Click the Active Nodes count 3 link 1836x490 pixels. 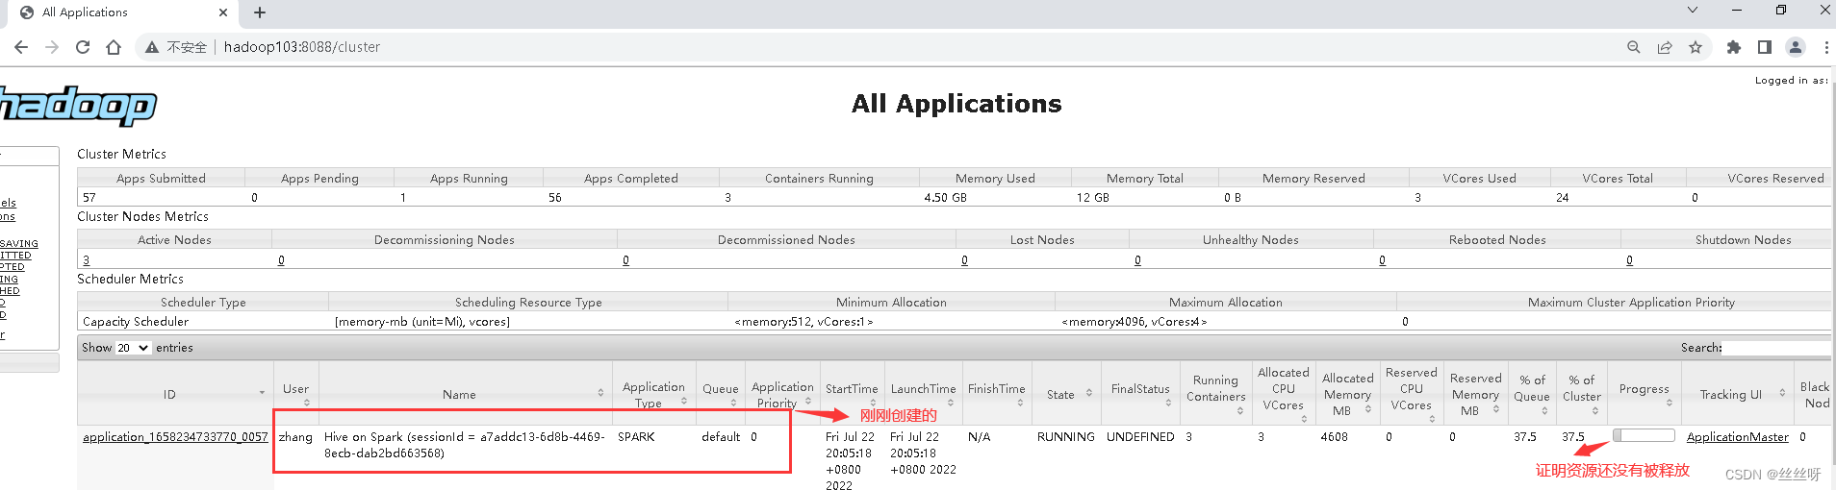[x=87, y=260]
